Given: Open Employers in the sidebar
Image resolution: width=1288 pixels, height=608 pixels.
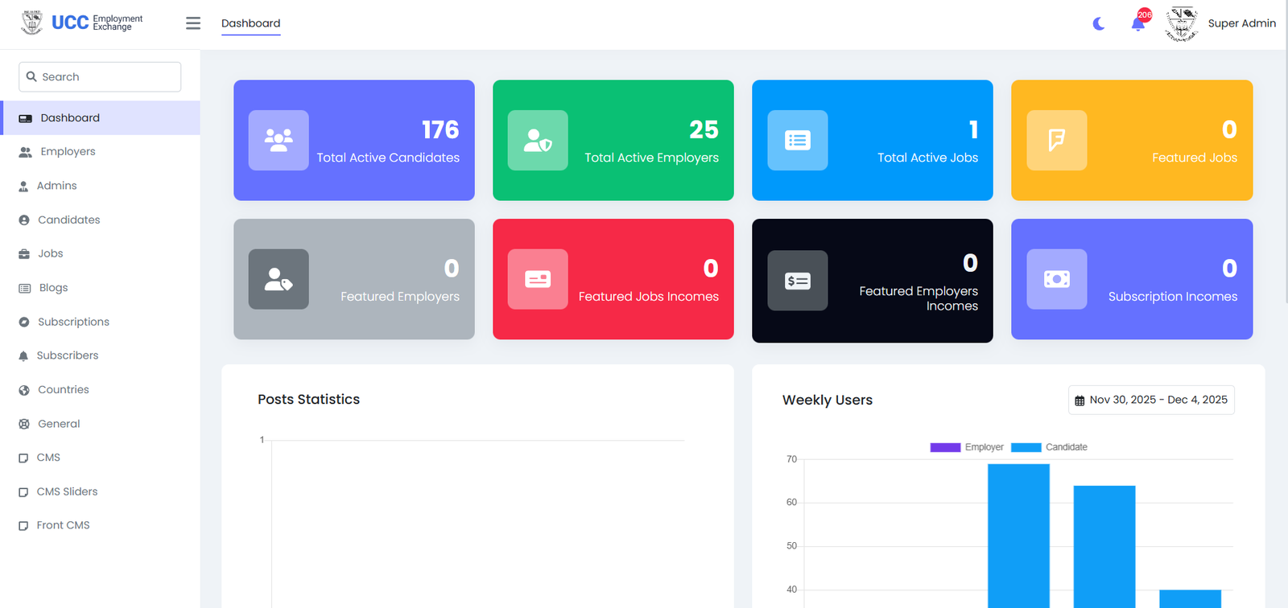Looking at the screenshot, I should pyautogui.click(x=68, y=151).
